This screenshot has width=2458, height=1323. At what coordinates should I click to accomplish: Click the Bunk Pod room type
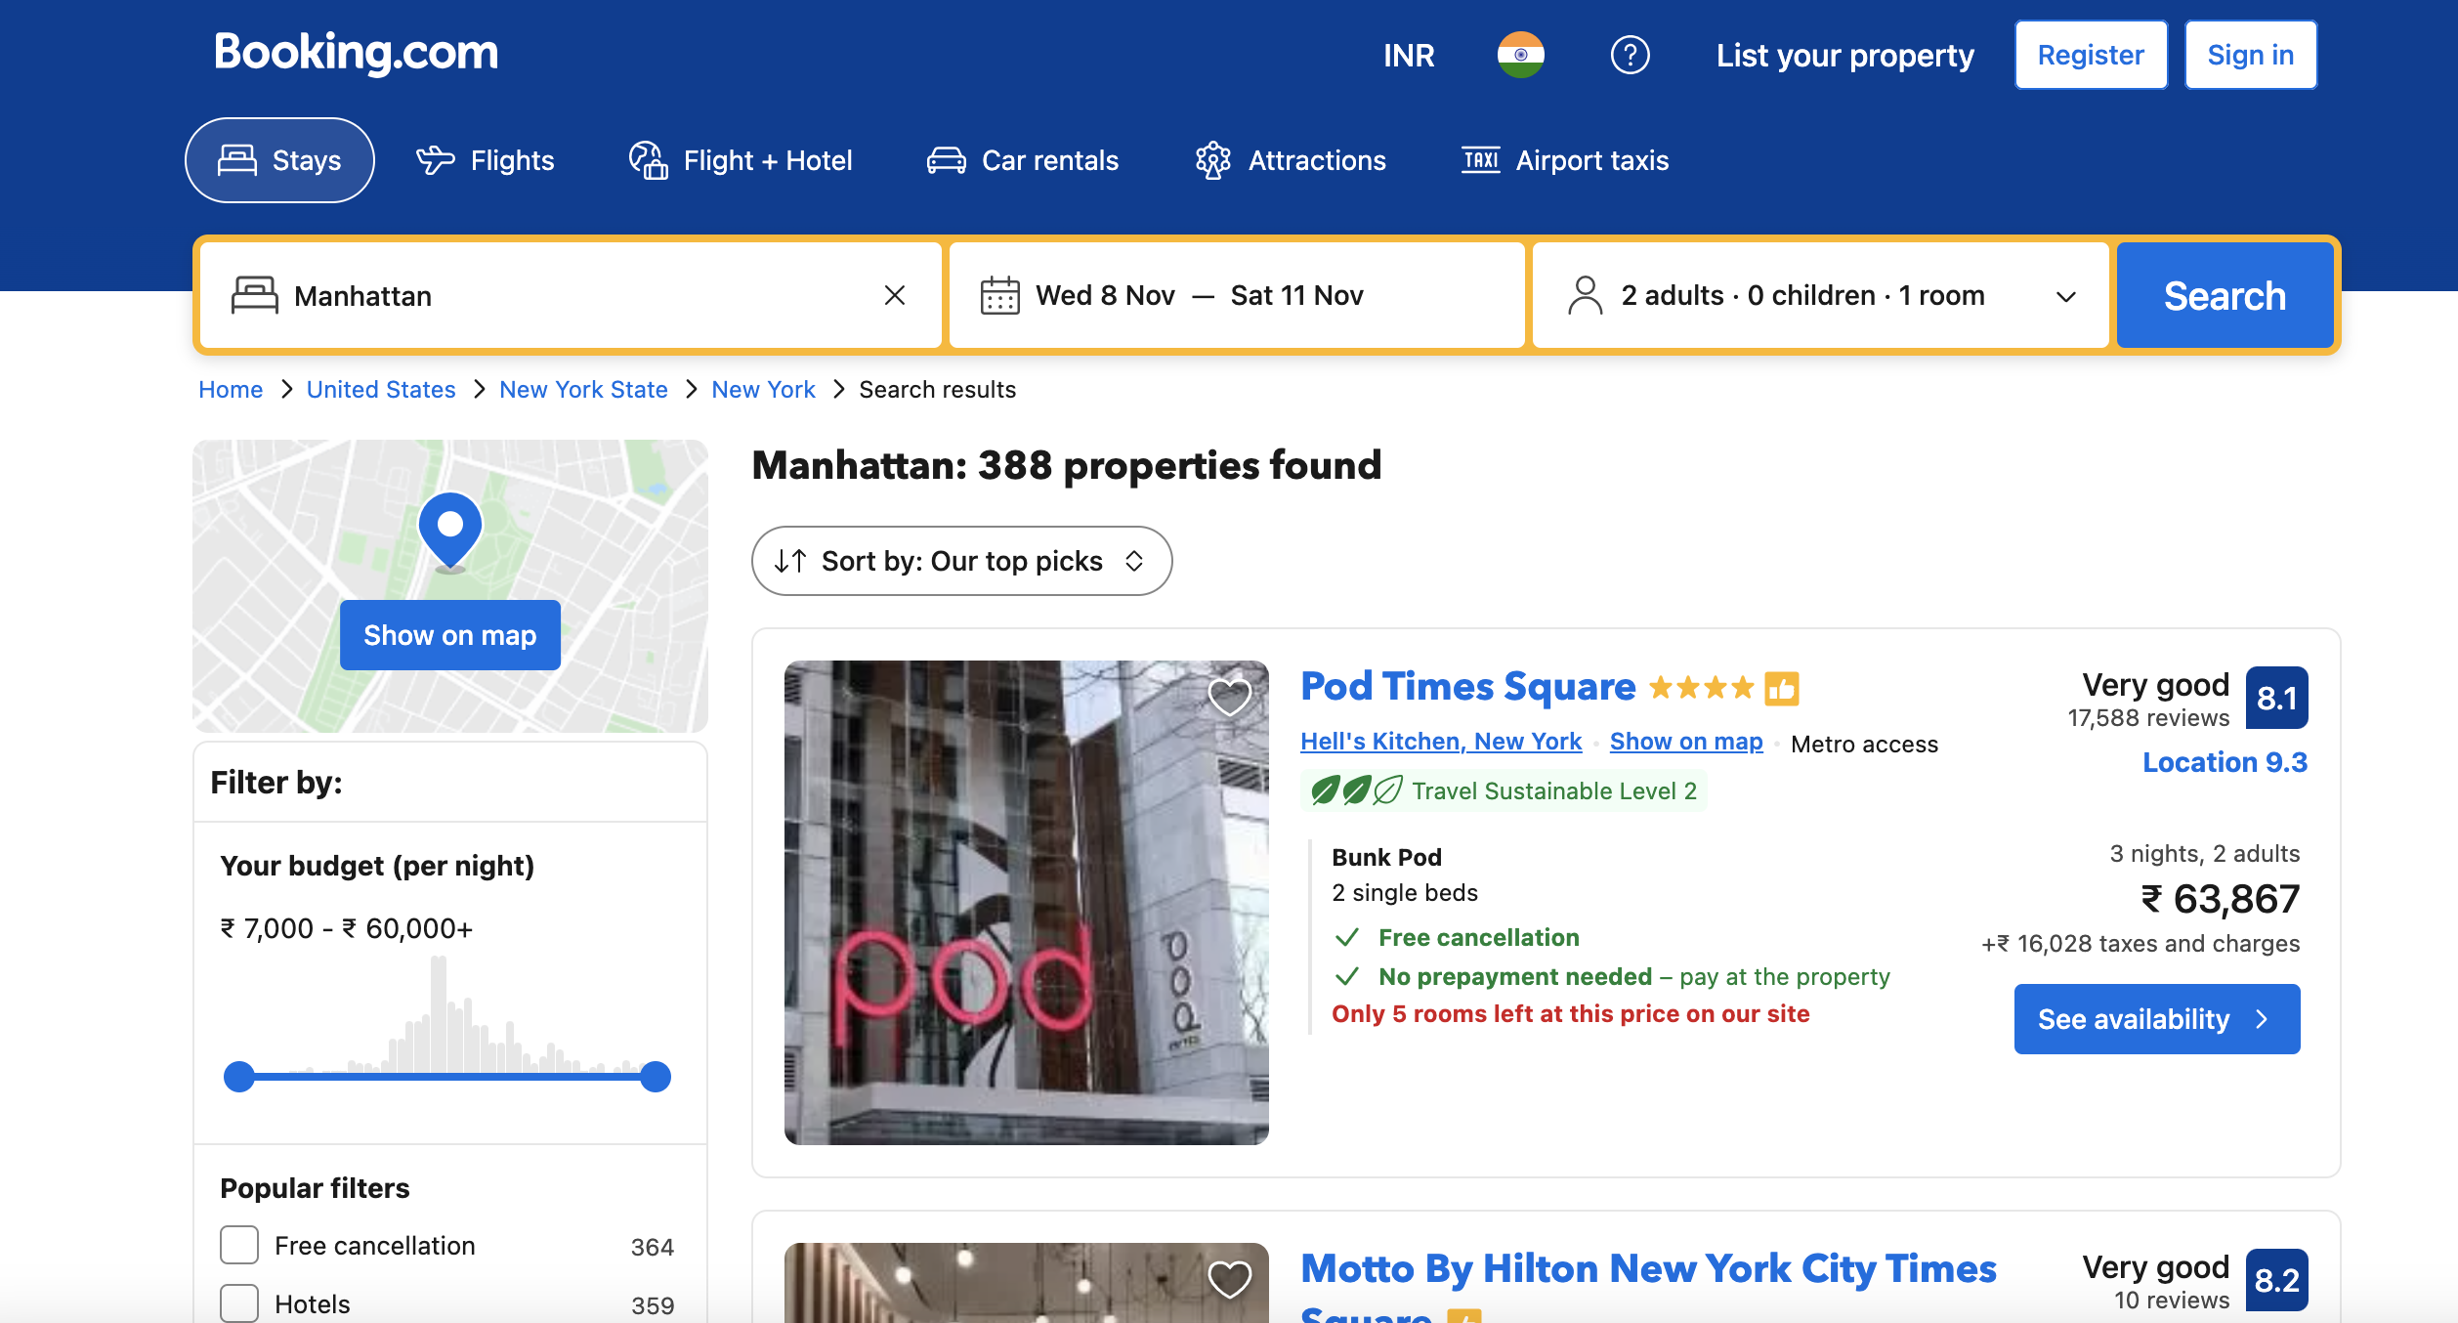click(1386, 857)
